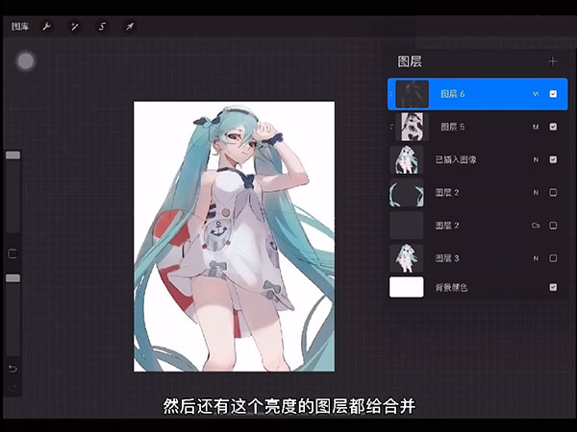Hide 图层 6 using its checkbox
577x432 pixels.
pos(553,94)
